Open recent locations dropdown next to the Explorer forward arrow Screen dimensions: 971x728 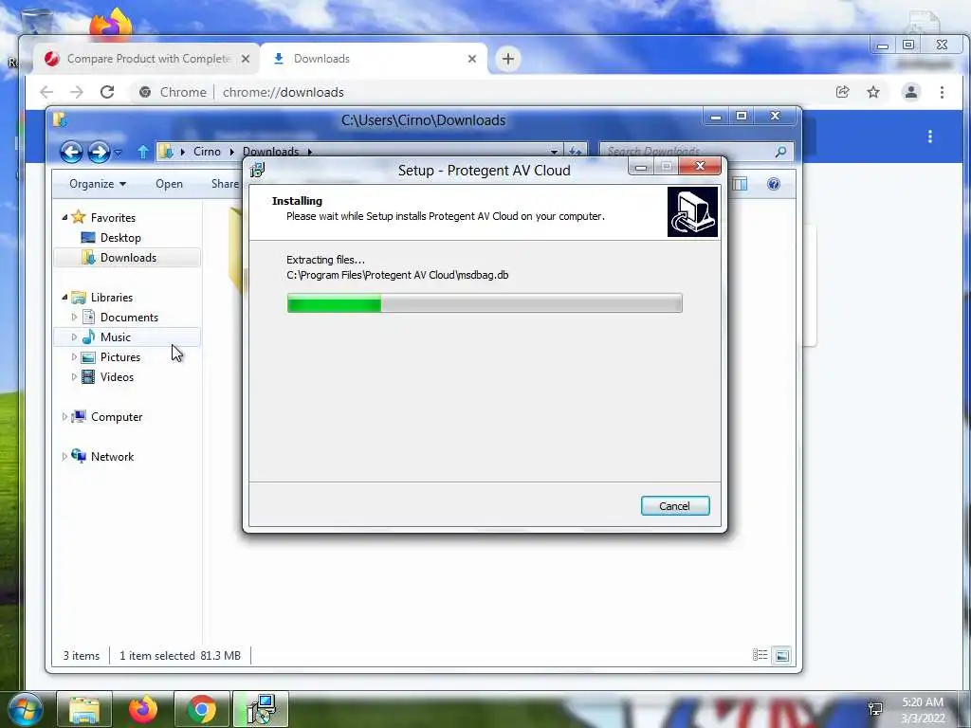tap(119, 153)
